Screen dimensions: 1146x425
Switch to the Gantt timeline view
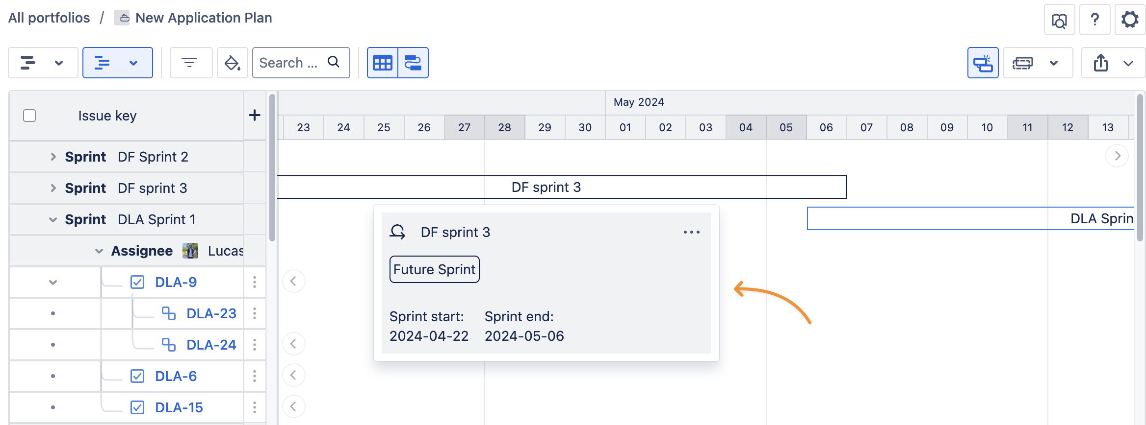point(413,63)
